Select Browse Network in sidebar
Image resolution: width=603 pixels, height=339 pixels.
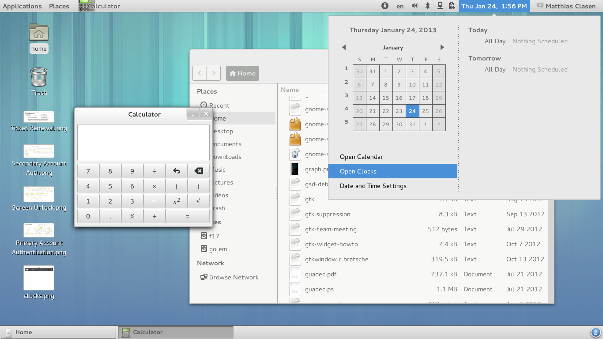(234, 277)
